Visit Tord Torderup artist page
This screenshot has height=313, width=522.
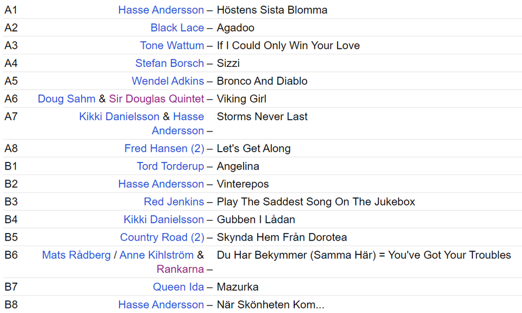coord(170,166)
